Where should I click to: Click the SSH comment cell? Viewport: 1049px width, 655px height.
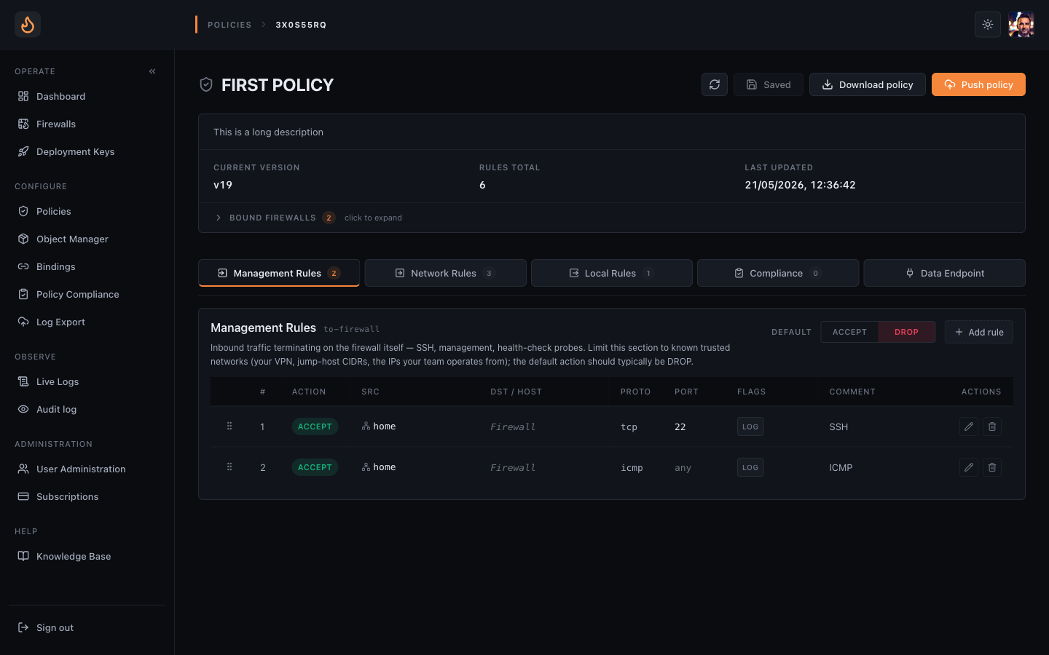coord(838,427)
